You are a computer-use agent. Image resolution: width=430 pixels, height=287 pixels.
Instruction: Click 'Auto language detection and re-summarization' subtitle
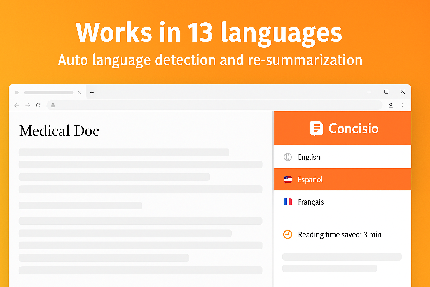coord(210,60)
